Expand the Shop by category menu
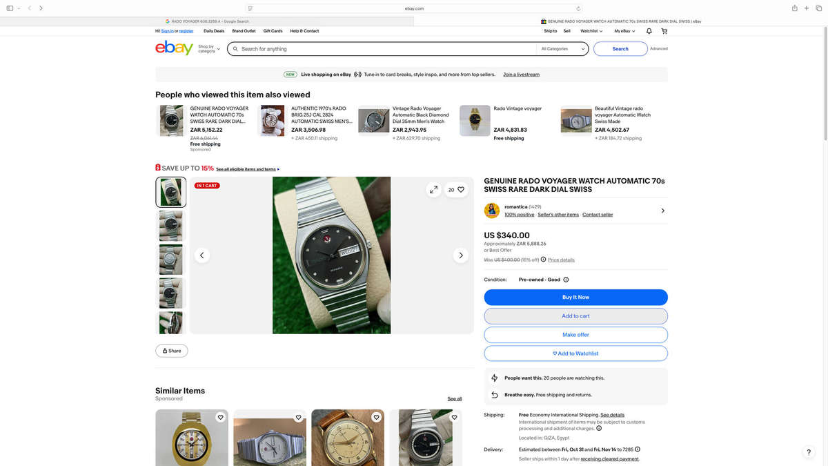Screen dimensions: 828x466 point(208,49)
